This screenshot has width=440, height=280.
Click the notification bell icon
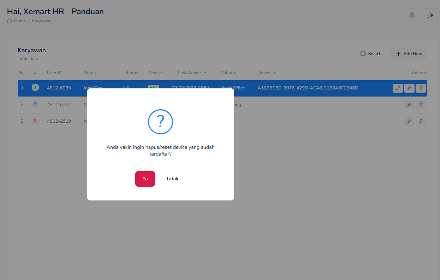tap(412, 15)
